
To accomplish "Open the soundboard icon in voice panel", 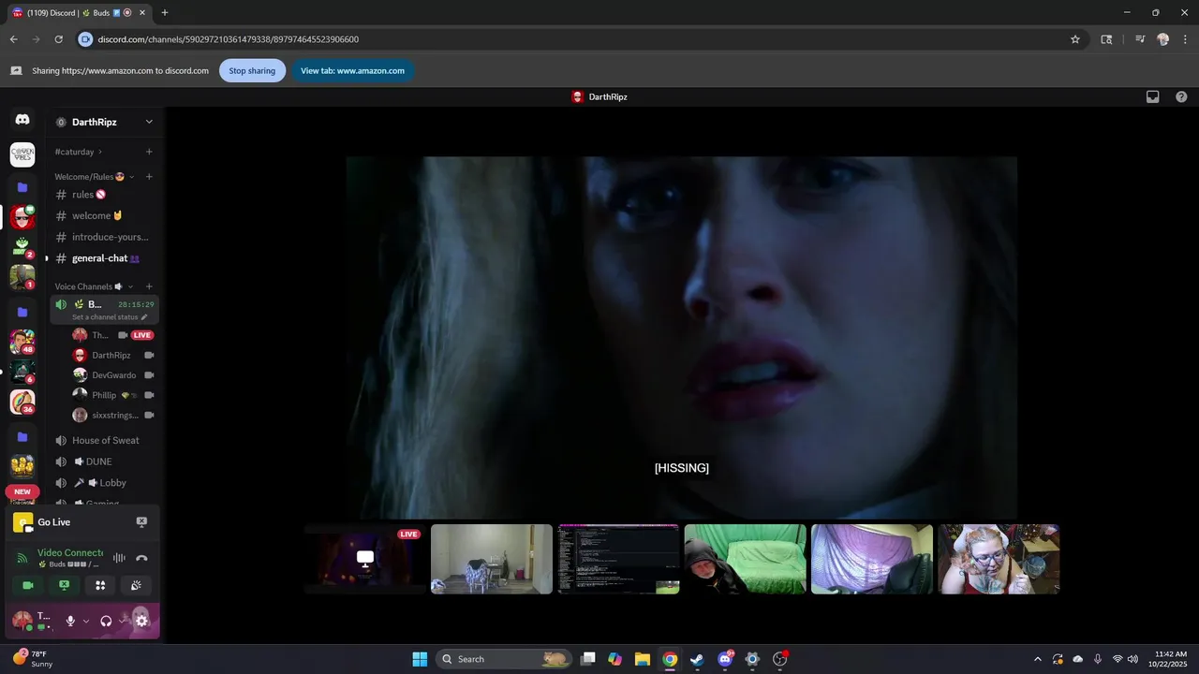I will coord(137,585).
